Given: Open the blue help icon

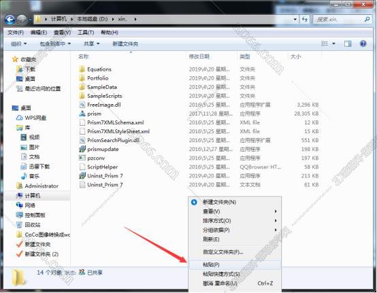Looking at the screenshot, I should tap(363, 44).
